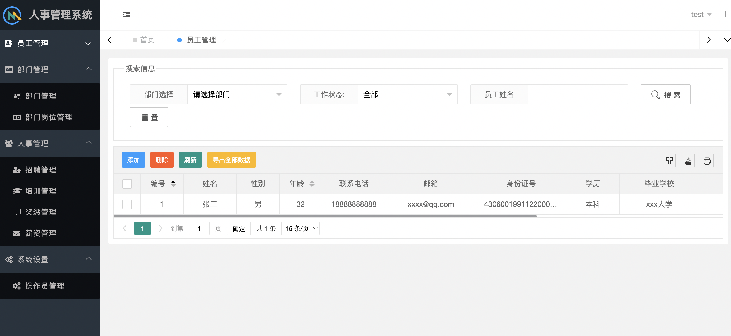
Task: Open 培训管理 menu item
Action: 50,191
